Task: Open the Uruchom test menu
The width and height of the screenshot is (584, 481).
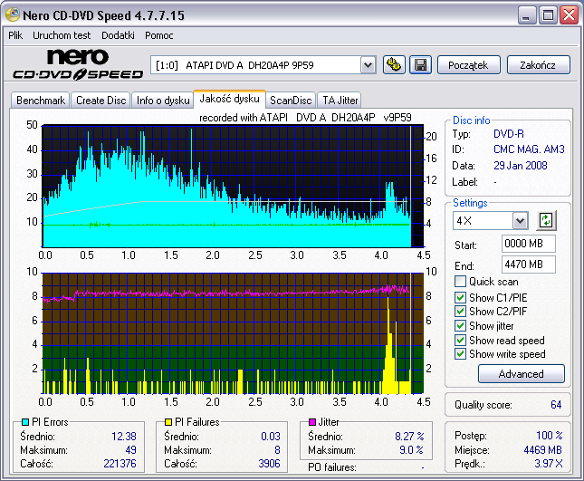Action: coord(62,35)
